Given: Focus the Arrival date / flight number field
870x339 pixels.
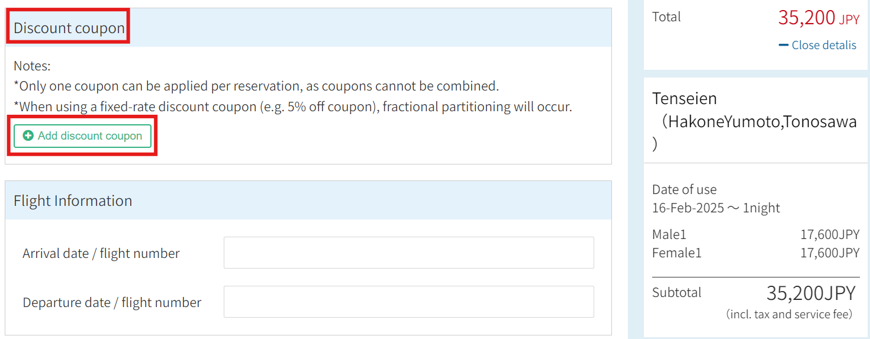Looking at the screenshot, I should pyautogui.click(x=408, y=253).
